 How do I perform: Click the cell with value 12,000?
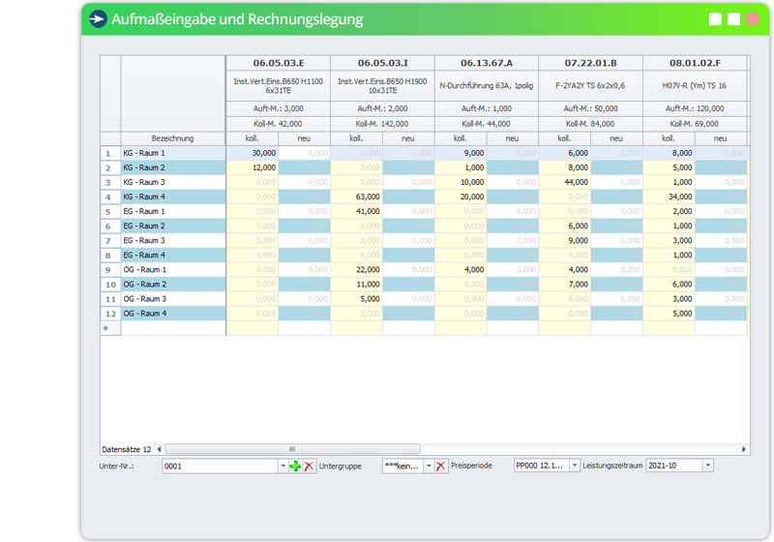click(x=253, y=167)
